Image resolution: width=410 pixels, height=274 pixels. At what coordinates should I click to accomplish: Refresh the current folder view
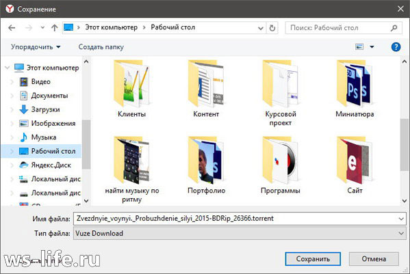(x=272, y=27)
